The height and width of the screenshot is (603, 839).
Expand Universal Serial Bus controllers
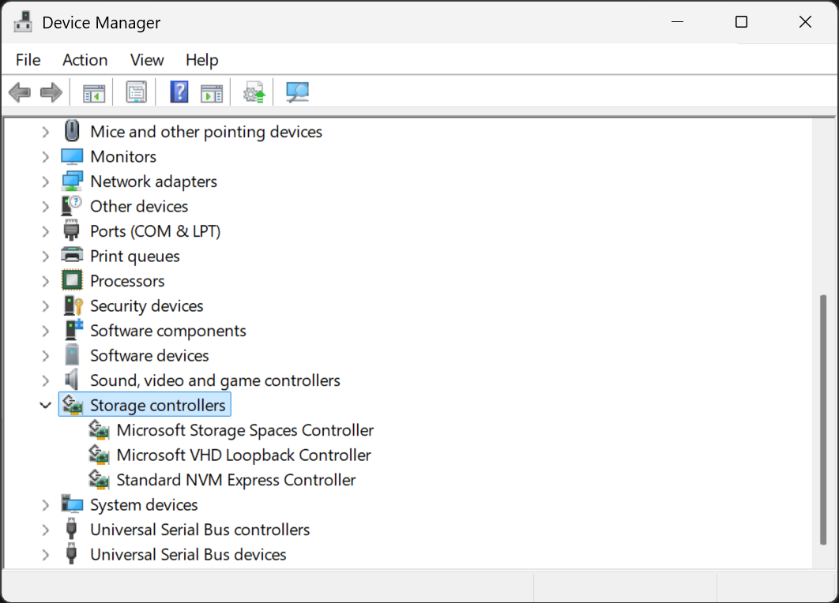pos(45,530)
